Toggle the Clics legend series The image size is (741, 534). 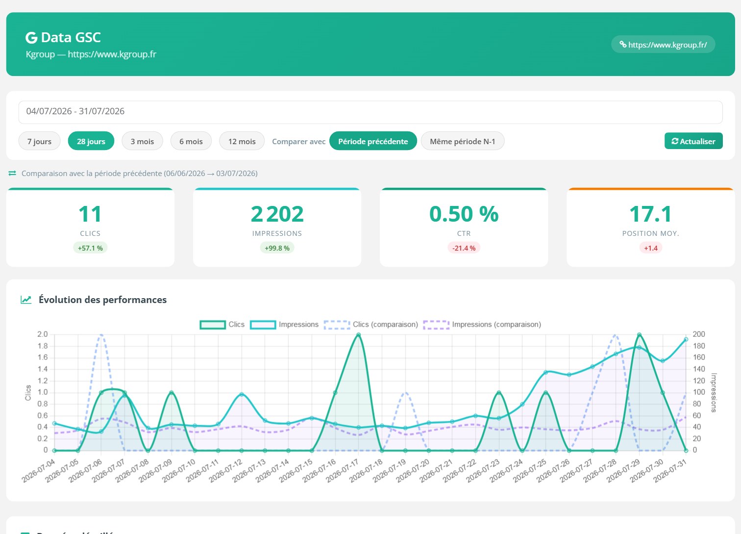[222, 325]
